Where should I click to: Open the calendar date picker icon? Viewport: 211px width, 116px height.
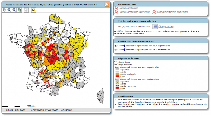point(155,27)
